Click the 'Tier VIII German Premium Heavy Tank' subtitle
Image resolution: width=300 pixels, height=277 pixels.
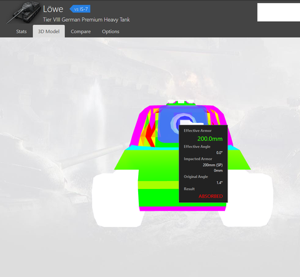click(x=86, y=20)
